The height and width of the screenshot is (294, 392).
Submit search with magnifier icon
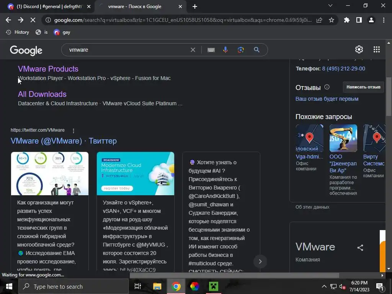click(256, 50)
